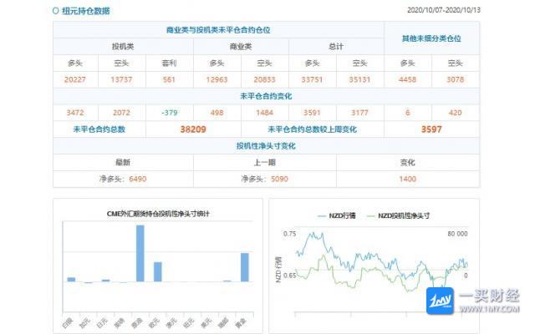Click the CME外汇期货持仓投机性净头寸统计 chart title
This screenshot has width=535, height=334.
158,214
